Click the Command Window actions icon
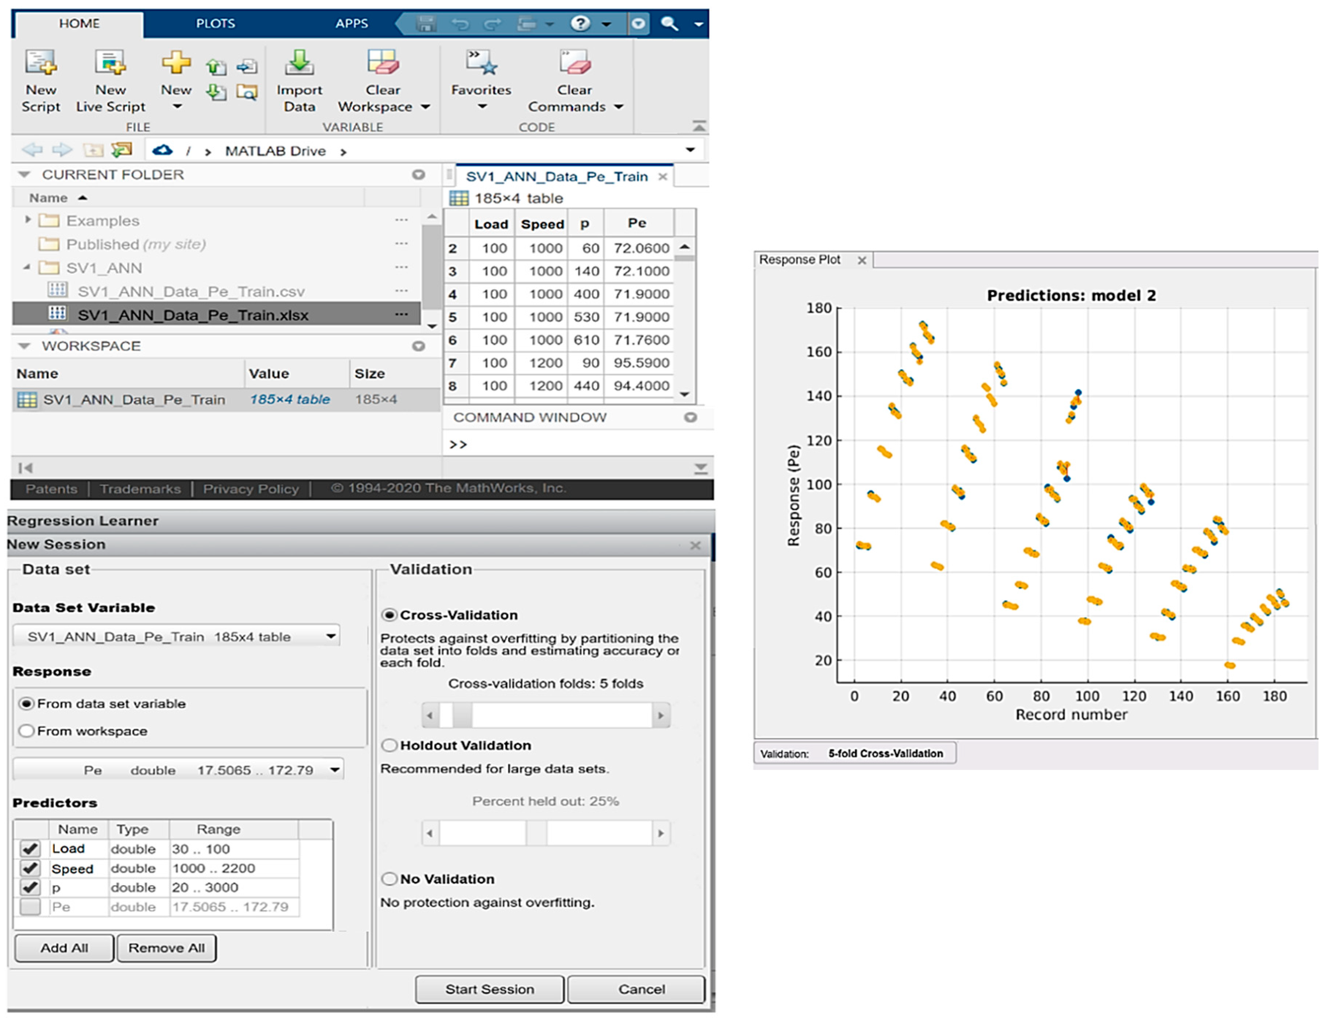1330x1019 pixels. tap(690, 417)
